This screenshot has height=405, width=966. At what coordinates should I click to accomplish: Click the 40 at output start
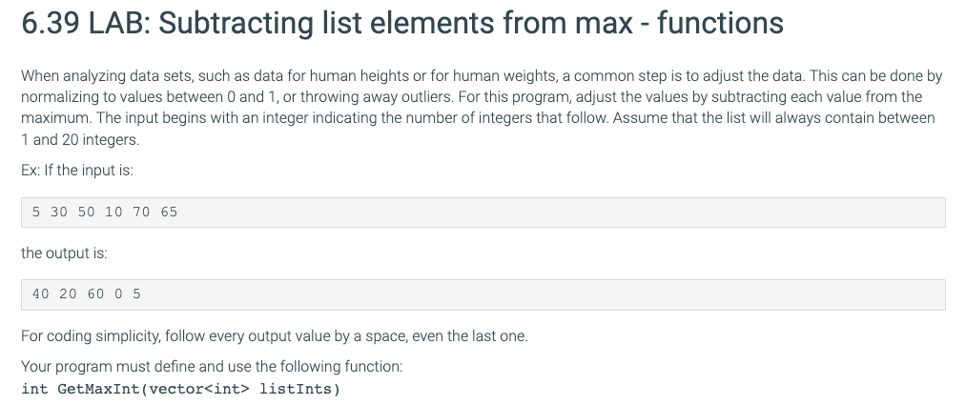[x=41, y=294]
